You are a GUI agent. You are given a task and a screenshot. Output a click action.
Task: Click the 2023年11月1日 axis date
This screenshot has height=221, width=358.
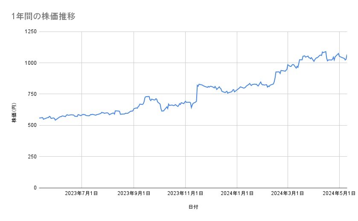pos(185,194)
